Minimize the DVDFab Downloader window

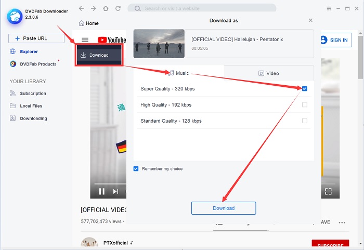click(x=338, y=9)
